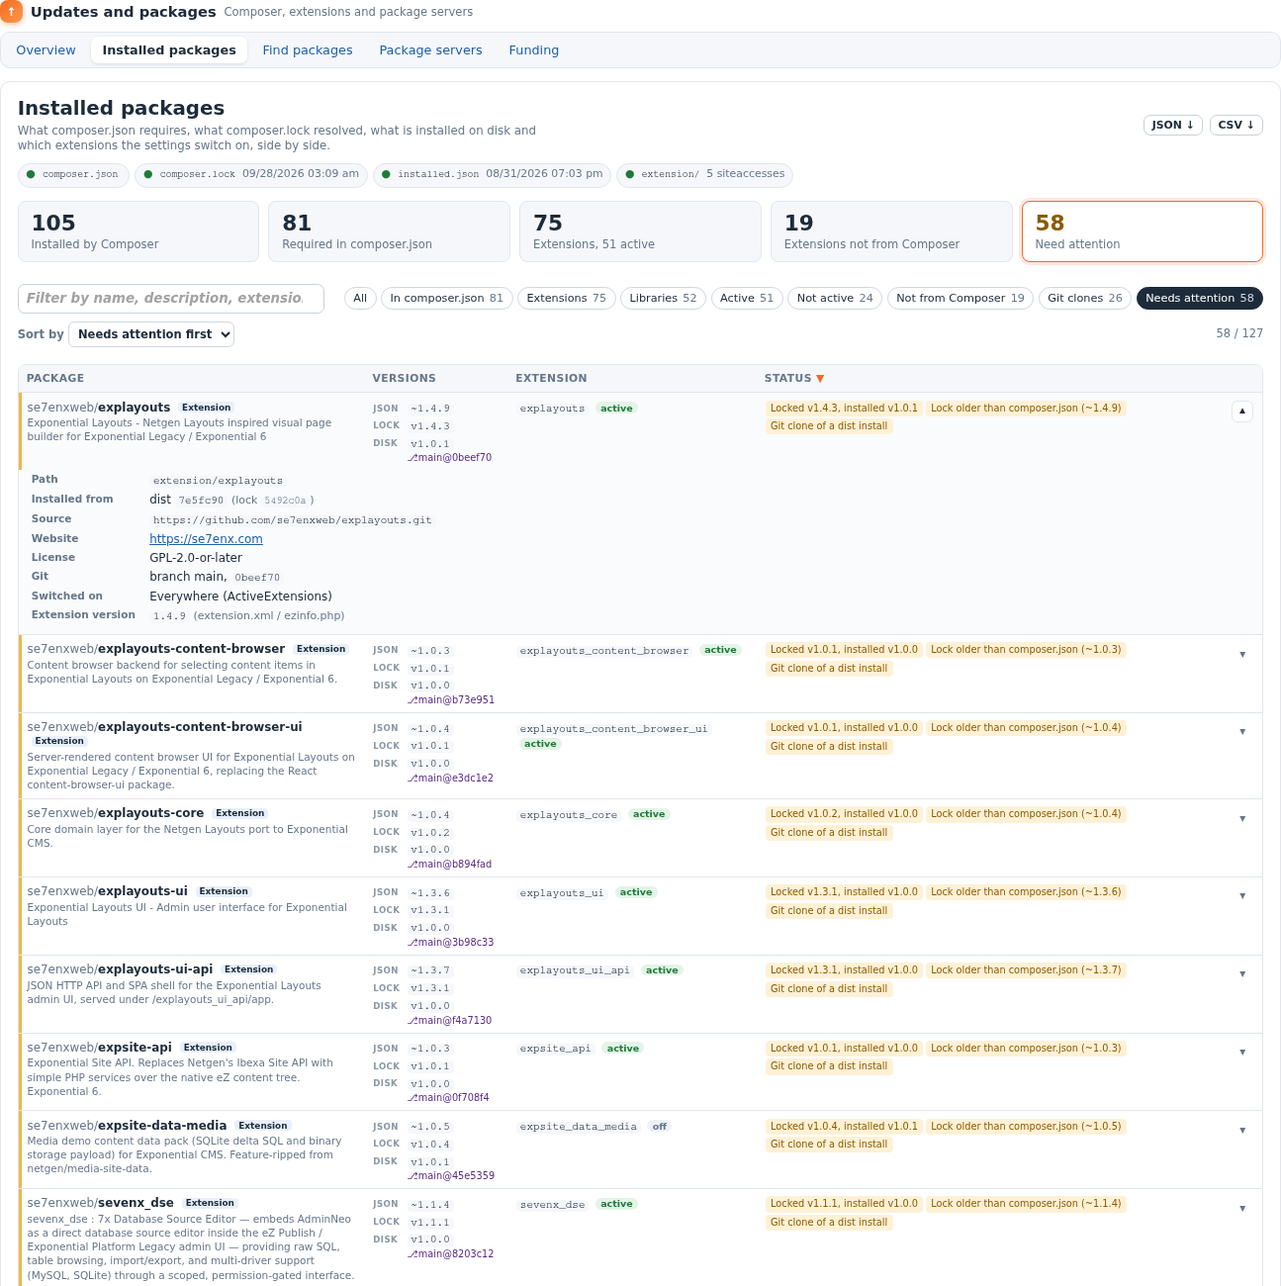Click the orange Updates and packages icon
The width and height of the screenshot is (1281, 1286).
(x=11, y=12)
